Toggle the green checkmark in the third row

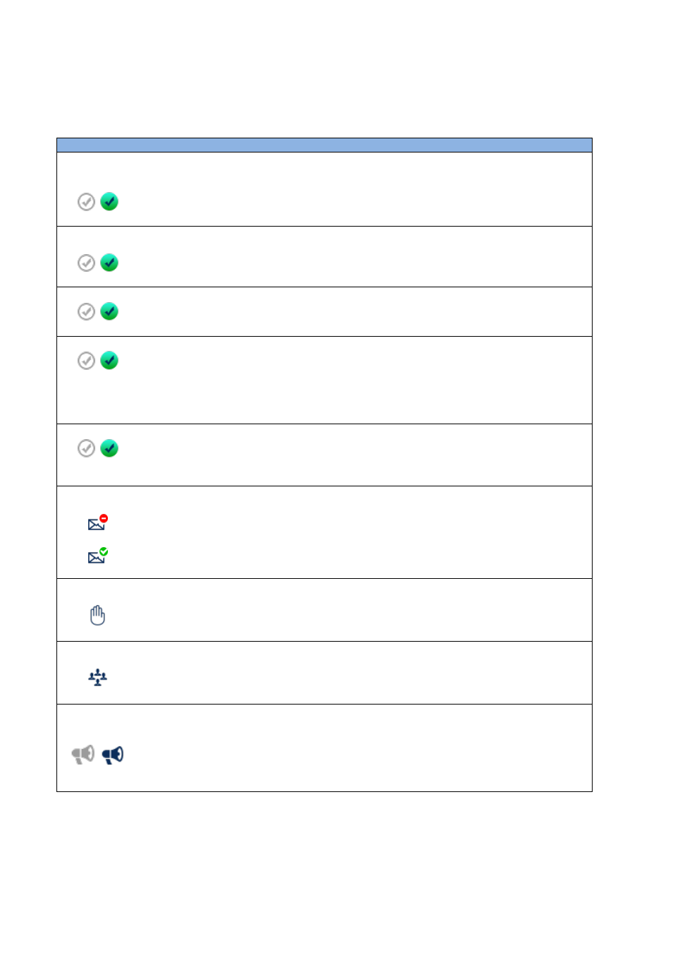(109, 311)
